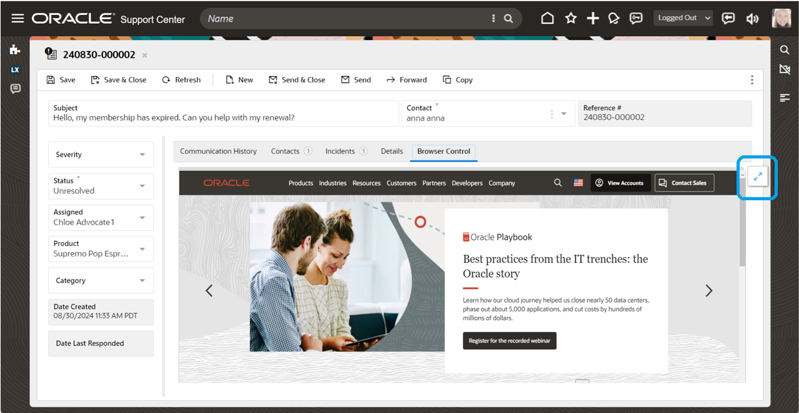799x413 pixels.
Task: Open the Logged Out status dropdown
Action: (x=683, y=18)
